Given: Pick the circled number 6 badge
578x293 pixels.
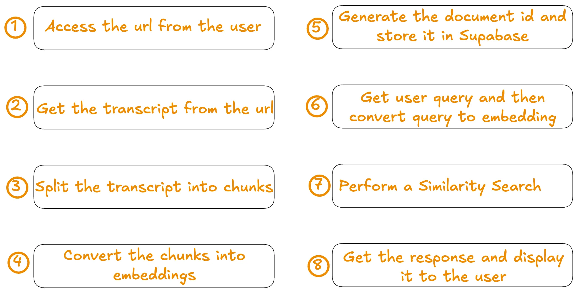Looking at the screenshot, I should (317, 106).
